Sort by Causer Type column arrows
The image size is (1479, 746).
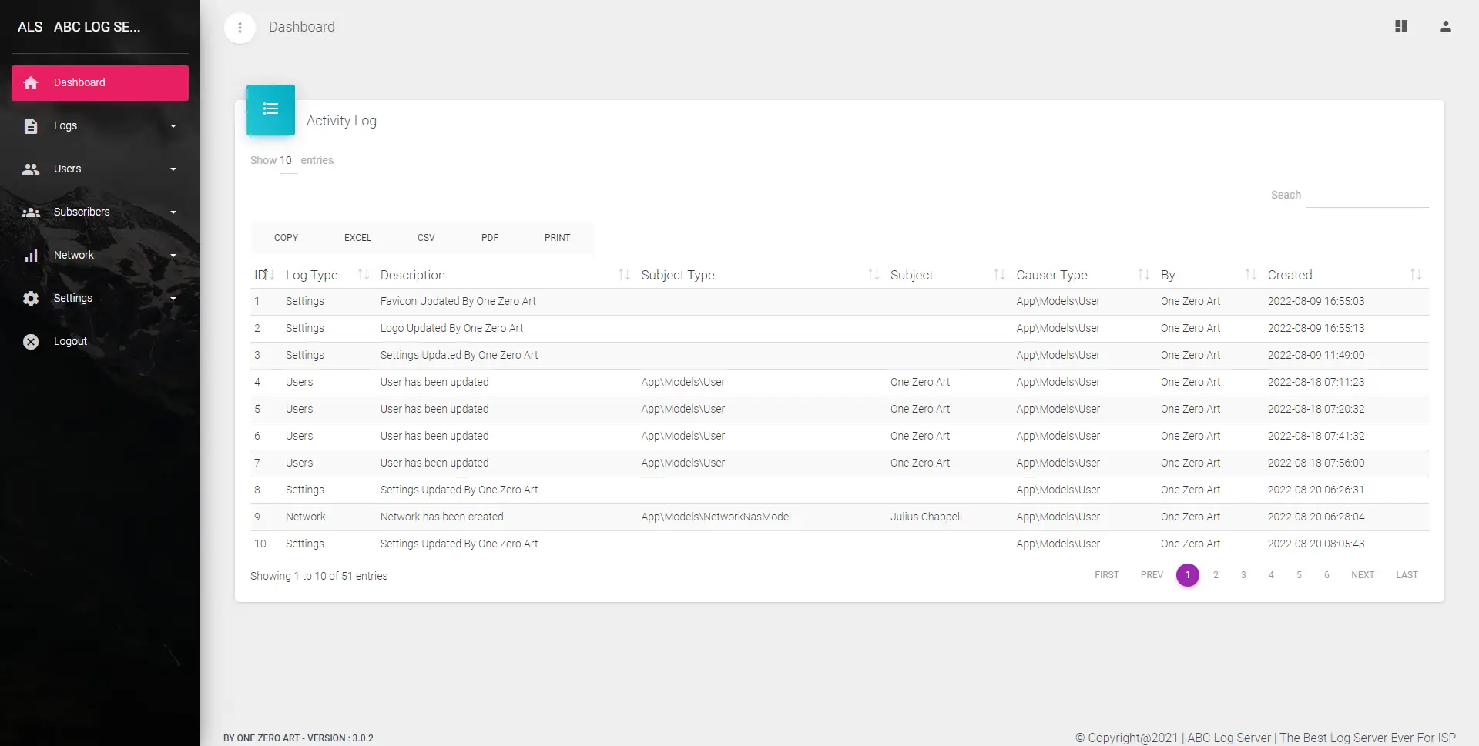pyautogui.click(x=1144, y=275)
